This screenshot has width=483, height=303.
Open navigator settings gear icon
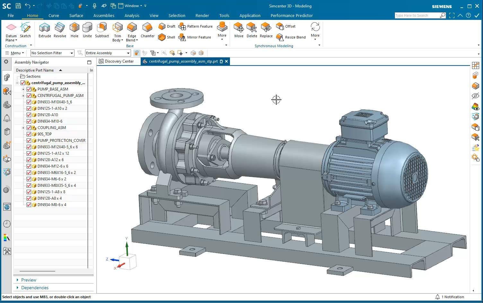(6, 62)
